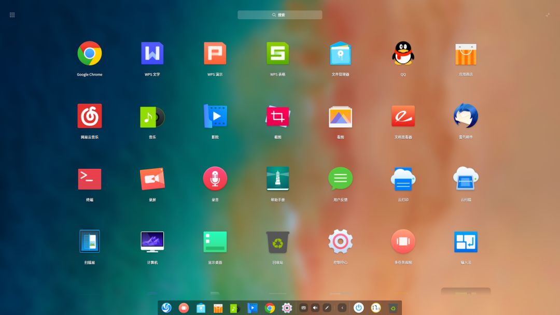
Task: Open Google Chrome from the launcher grid
Action: 90,53
